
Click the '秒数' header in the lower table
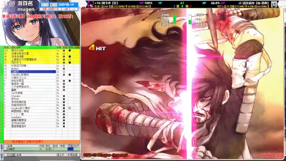click(x=42, y=146)
